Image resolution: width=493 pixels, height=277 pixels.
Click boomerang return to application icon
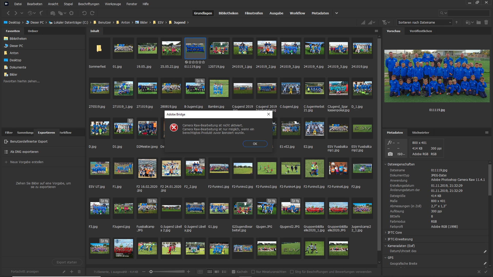click(x=41, y=13)
